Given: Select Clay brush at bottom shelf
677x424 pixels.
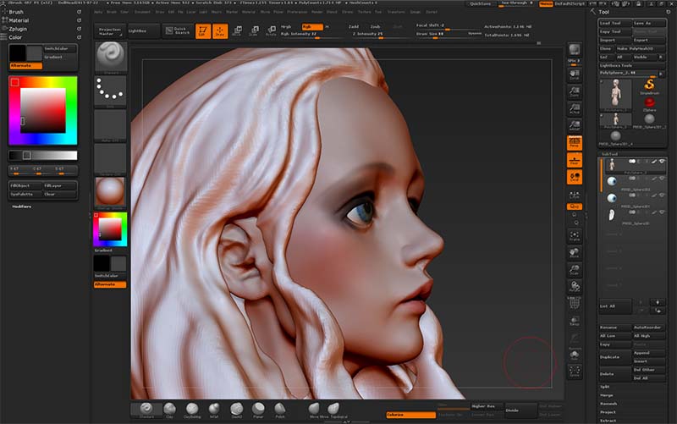Looking at the screenshot, I should tap(170, 410).
